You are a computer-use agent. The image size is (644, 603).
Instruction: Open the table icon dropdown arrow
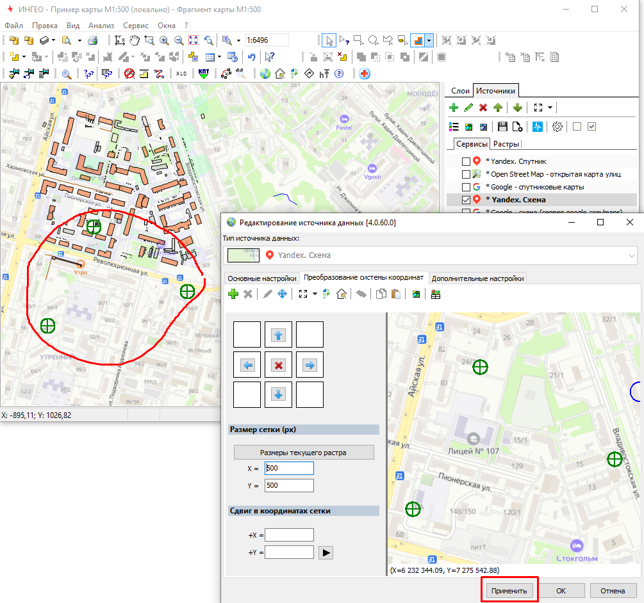(219, 57)
